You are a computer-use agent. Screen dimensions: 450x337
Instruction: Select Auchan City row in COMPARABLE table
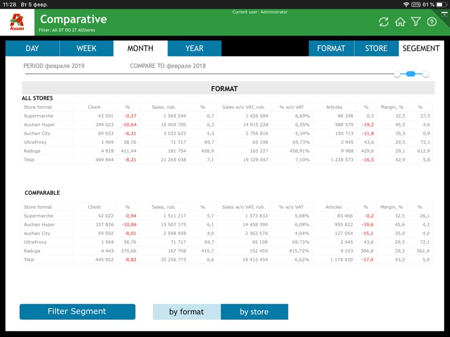[227, 233]
